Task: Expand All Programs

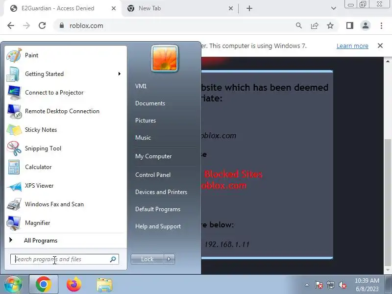Action: 41,241
